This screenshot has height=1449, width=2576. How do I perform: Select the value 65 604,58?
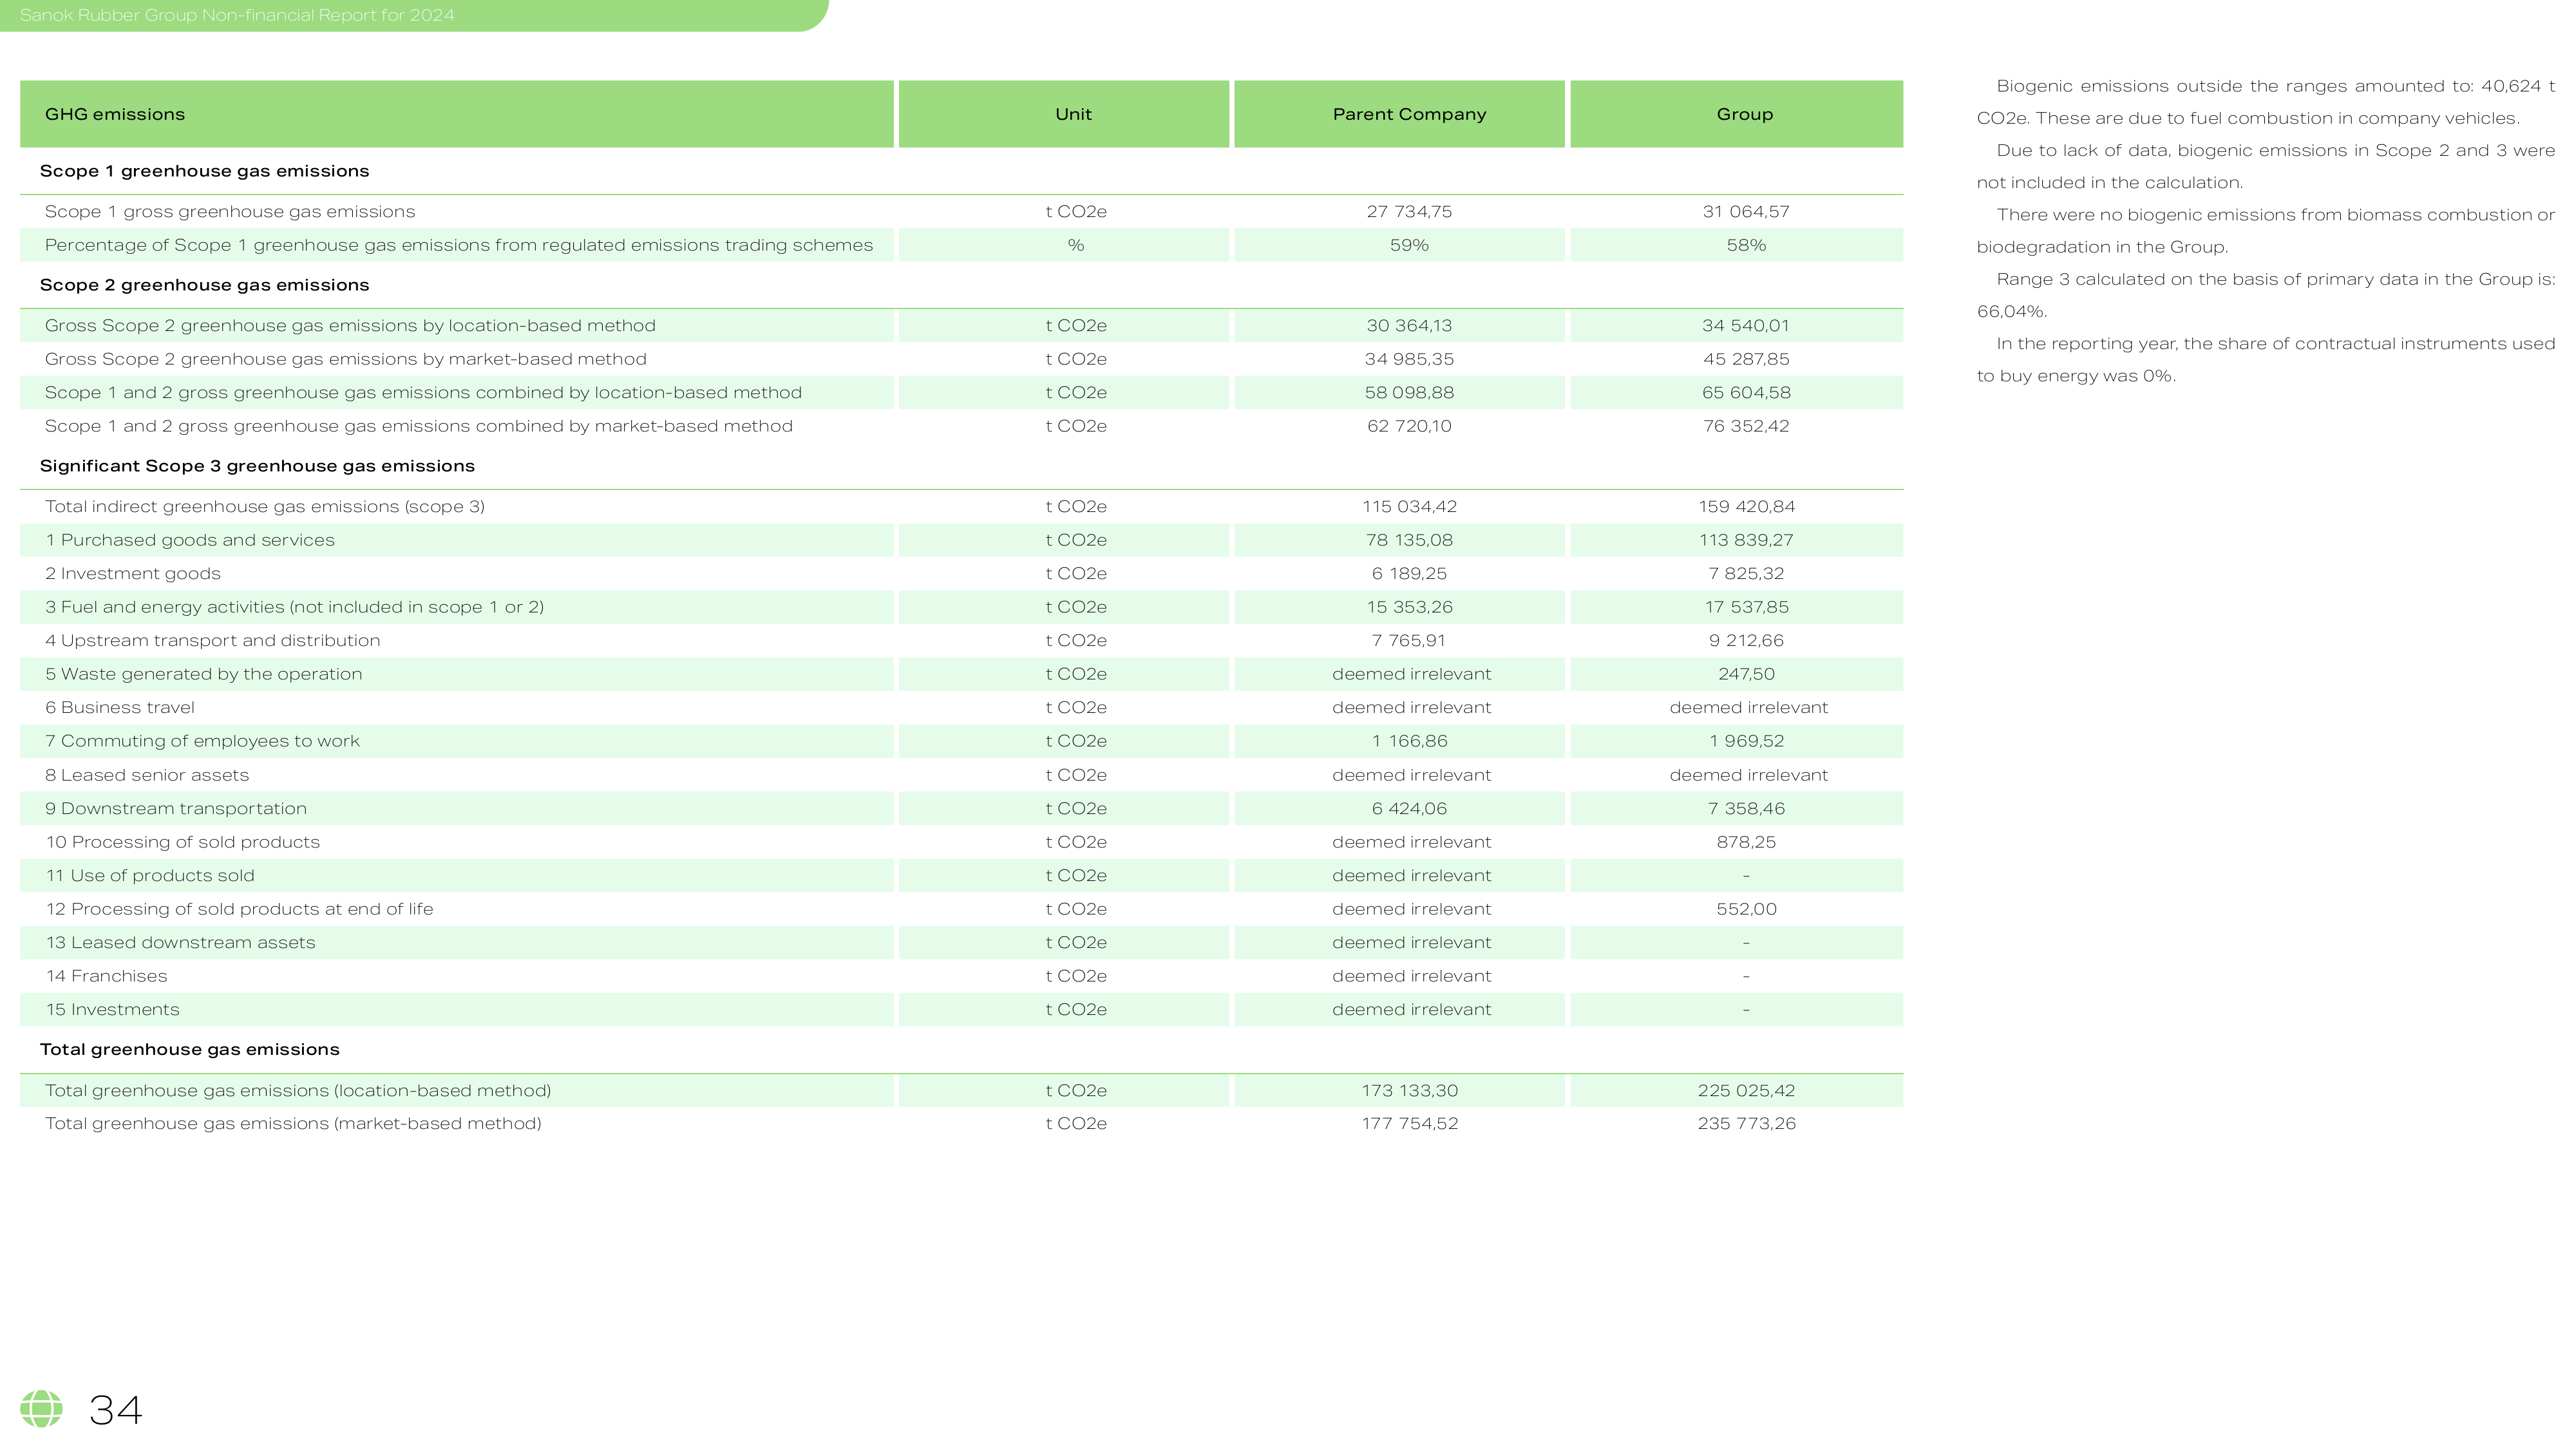coord(1746,393)
